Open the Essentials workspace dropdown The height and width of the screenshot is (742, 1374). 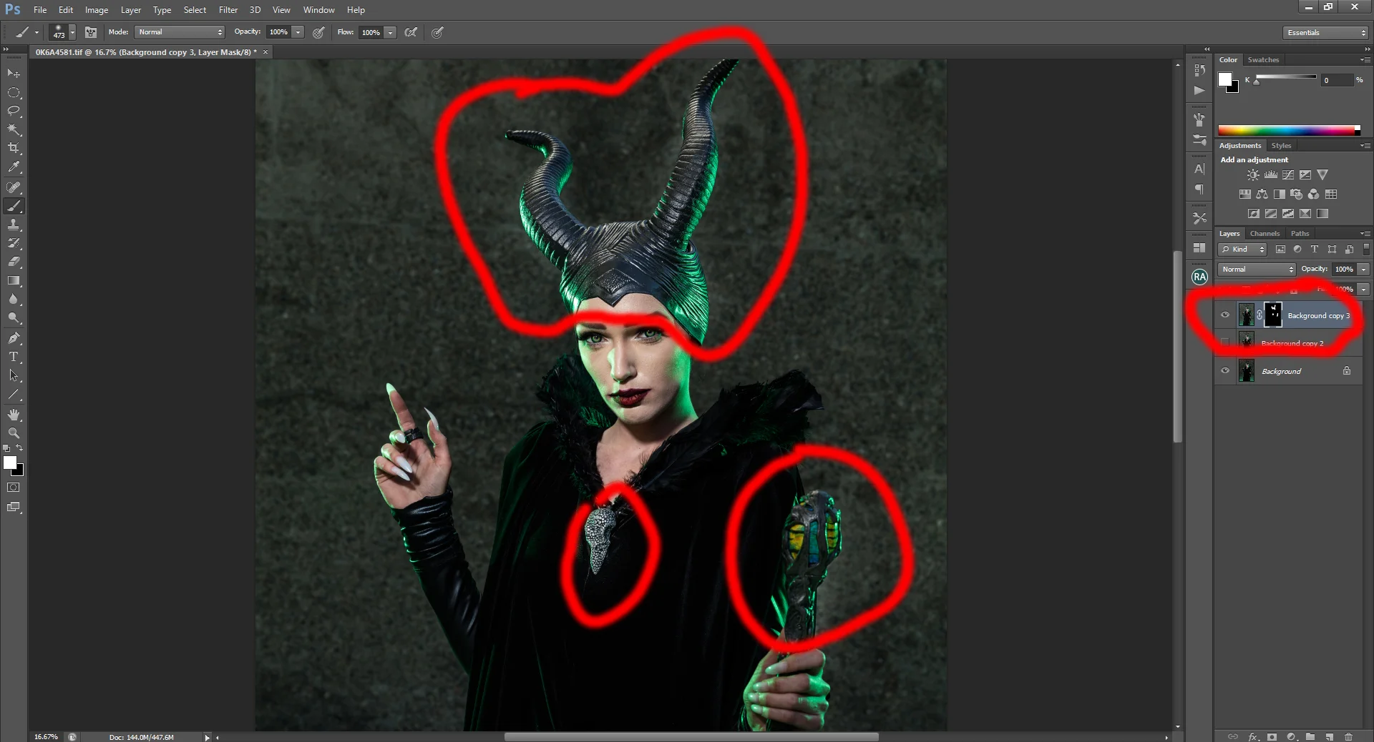(x=1325, y=33)
